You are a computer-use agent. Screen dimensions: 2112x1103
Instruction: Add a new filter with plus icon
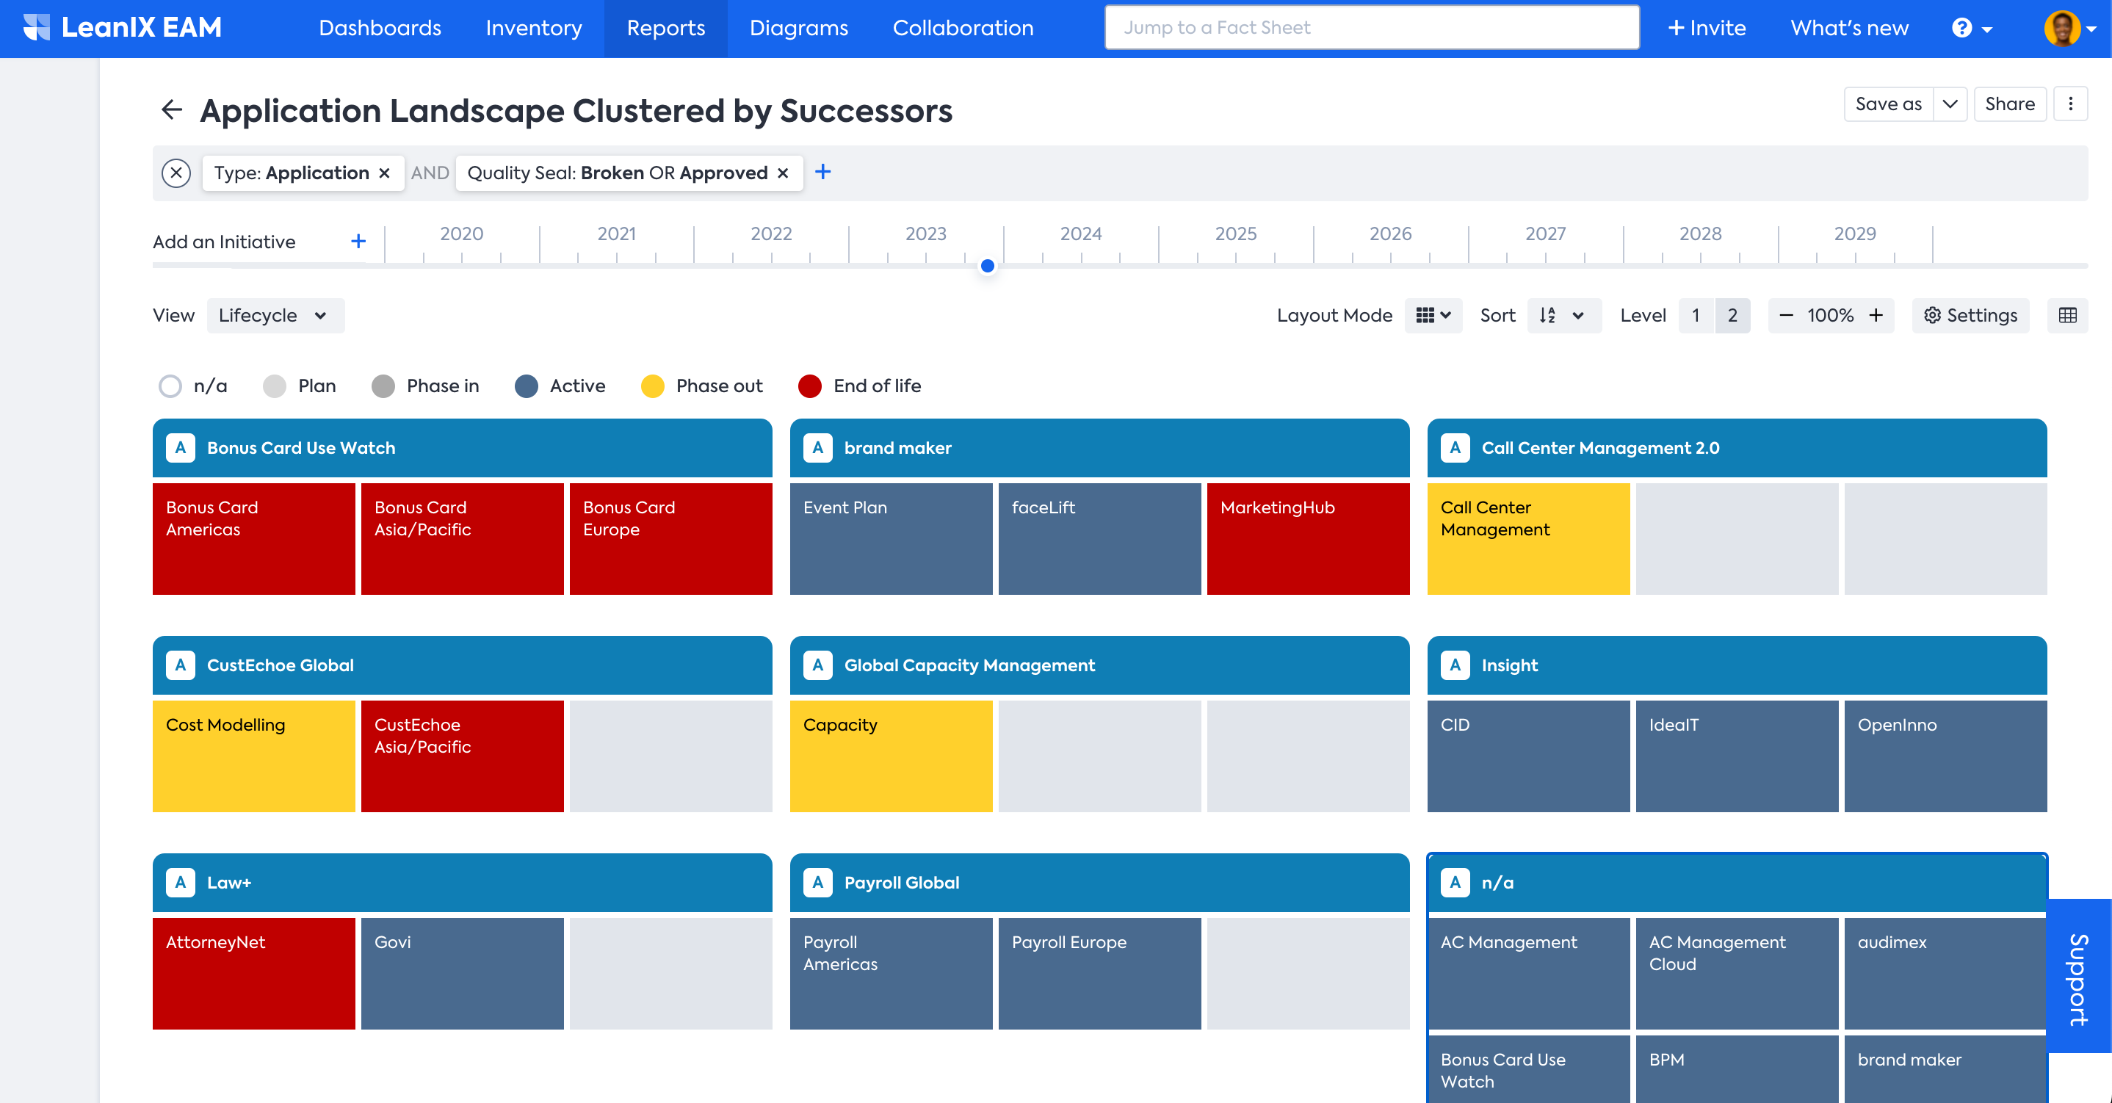coord(823,171)
